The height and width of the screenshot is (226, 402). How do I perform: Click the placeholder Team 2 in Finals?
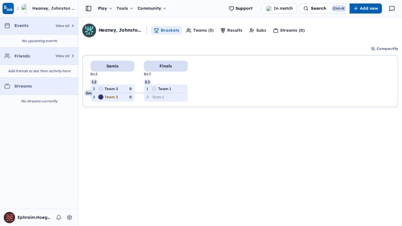[166, 97]
